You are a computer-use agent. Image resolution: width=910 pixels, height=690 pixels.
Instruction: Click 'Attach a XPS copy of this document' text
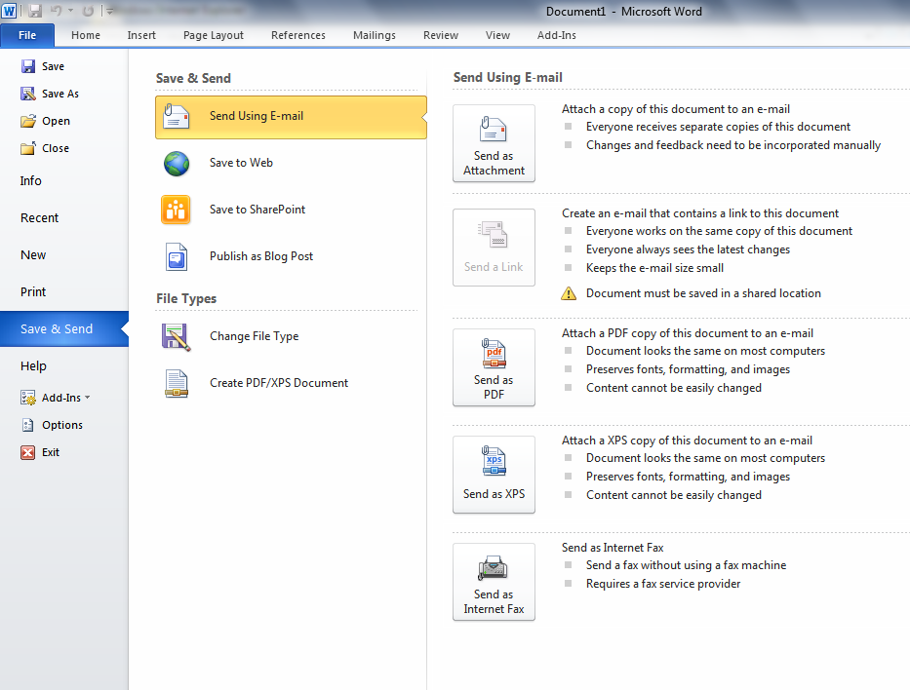[x=687, y=441]
